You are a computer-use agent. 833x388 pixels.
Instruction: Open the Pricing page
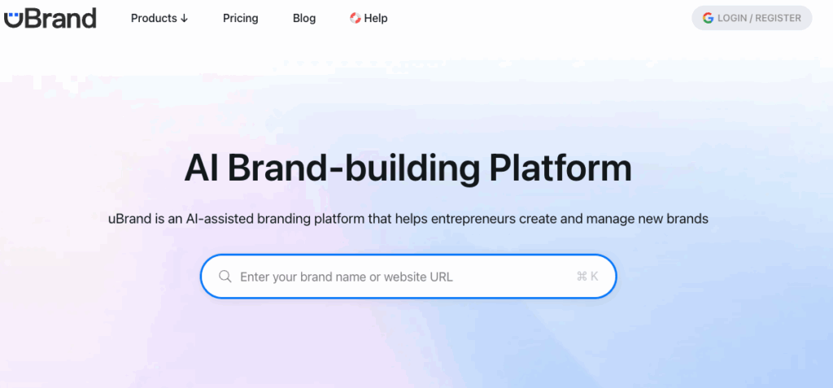point(240,18)
